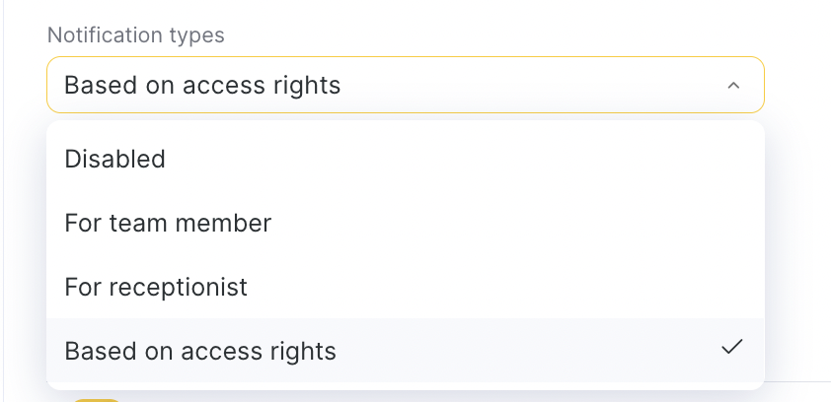Select Based on access rights in list

(x=200, y=351)
